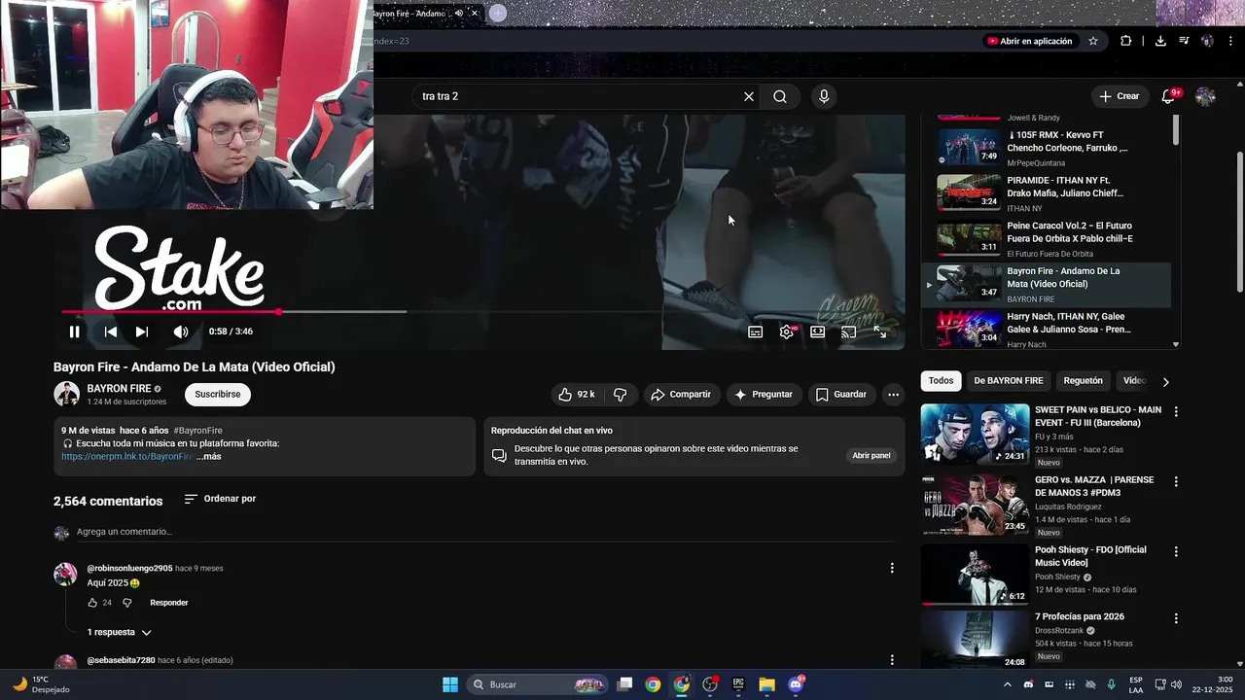Image resolution: width=1245 pixels, height=700 pixels.
Task: Open options menu for robinsonluengo2905 comment
Action: [892, 568]
